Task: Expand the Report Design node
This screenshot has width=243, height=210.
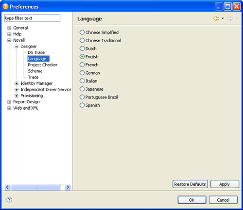Action: [x=9, y=102]
